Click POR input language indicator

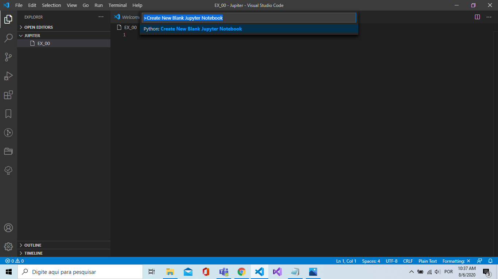(x=449, y=272)
